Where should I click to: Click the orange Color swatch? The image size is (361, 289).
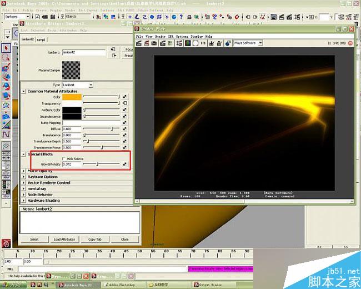point(72,97)
